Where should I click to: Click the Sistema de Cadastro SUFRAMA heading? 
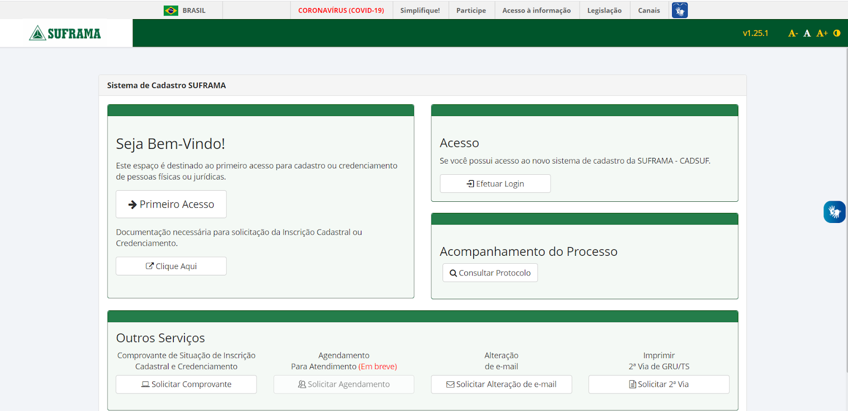click(166, 85)
